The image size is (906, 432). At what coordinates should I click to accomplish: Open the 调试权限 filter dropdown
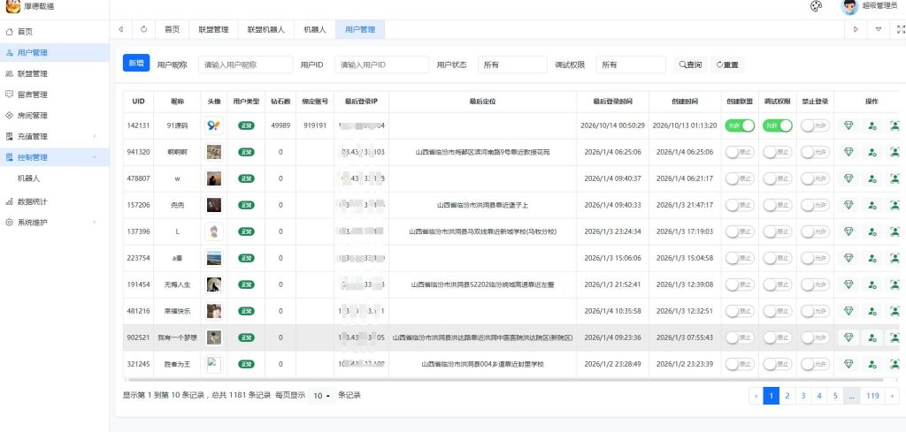pos(630,64)
